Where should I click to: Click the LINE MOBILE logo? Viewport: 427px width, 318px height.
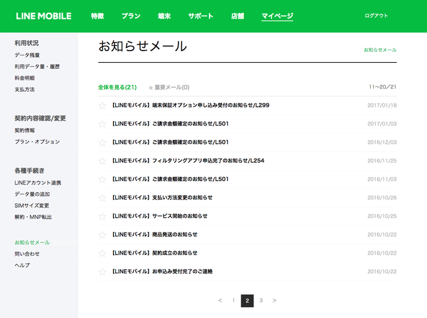43,16
